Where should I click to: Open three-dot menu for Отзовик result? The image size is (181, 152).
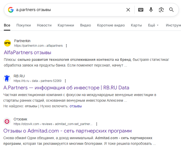tap(97, 124)
